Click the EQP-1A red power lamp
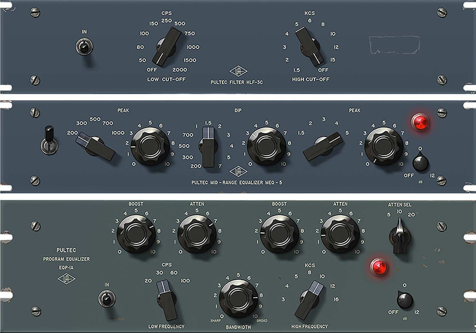 click(379, 267)
